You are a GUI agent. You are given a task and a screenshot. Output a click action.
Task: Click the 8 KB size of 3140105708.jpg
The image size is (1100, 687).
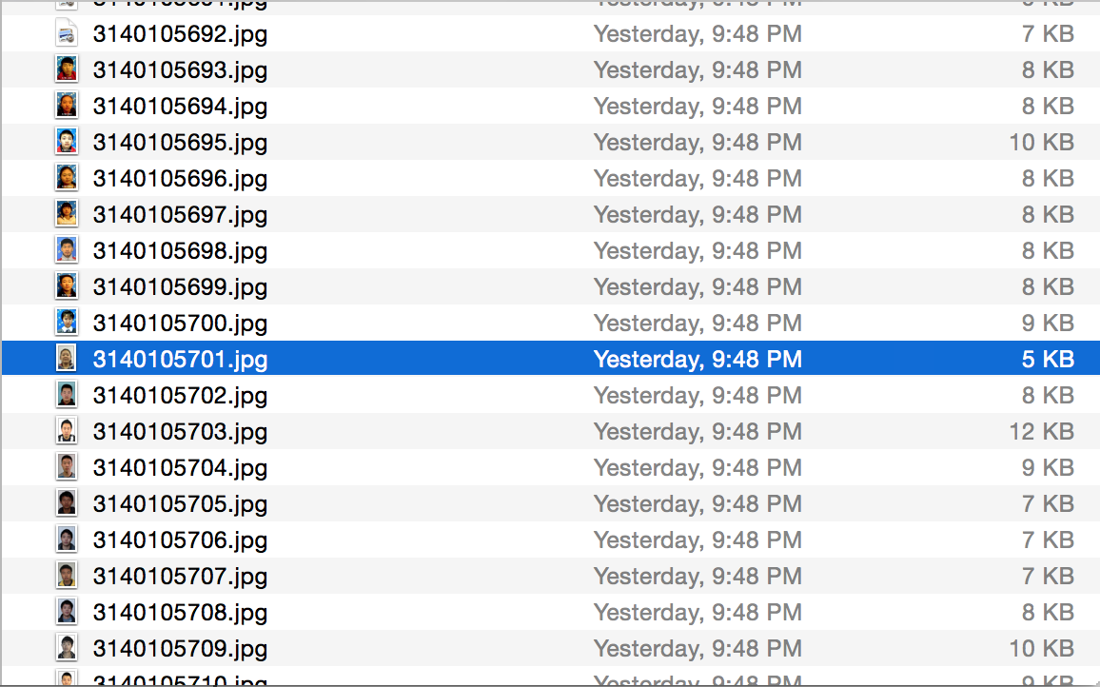(x=1048, y=612)
